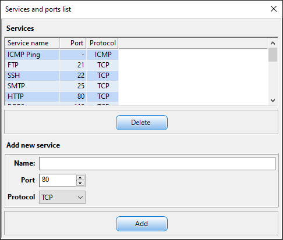The height and width of the screenshot is (240, 283).
Task: Select the ICMP Ping service row
Action: [62, 55]
